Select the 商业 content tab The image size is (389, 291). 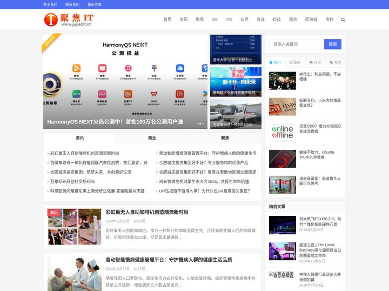point(152,138)
